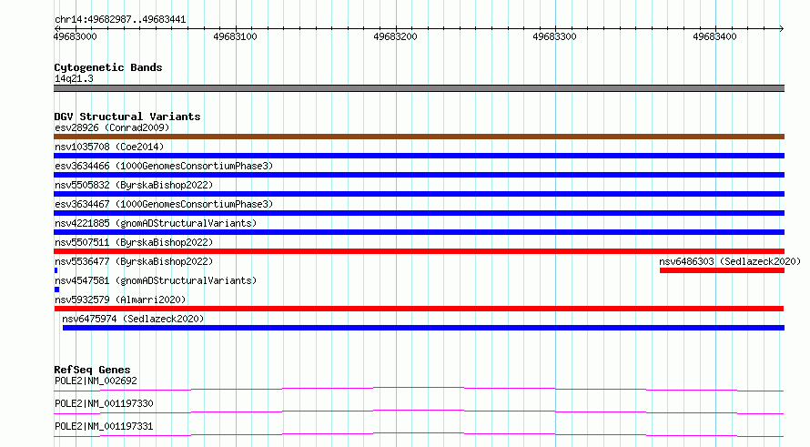Click the nsv6475974 (Sedlazeck2020) blue bar
810x447 pixels.
pyautogui.click(x=423, y=328)
